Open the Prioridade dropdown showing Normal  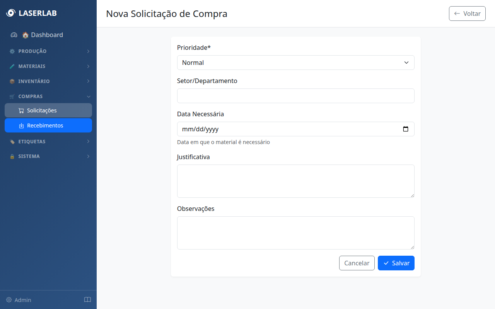tap(295, 63)
